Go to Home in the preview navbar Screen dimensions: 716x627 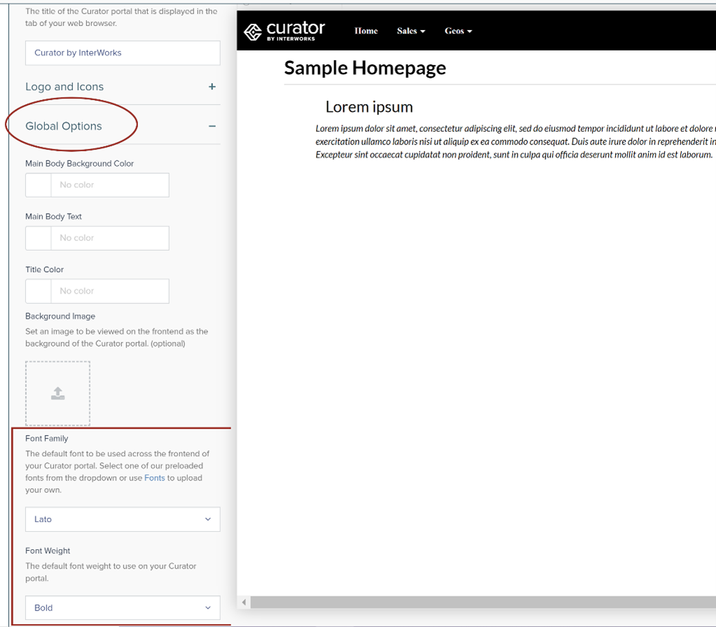click(x=366, y=31)
